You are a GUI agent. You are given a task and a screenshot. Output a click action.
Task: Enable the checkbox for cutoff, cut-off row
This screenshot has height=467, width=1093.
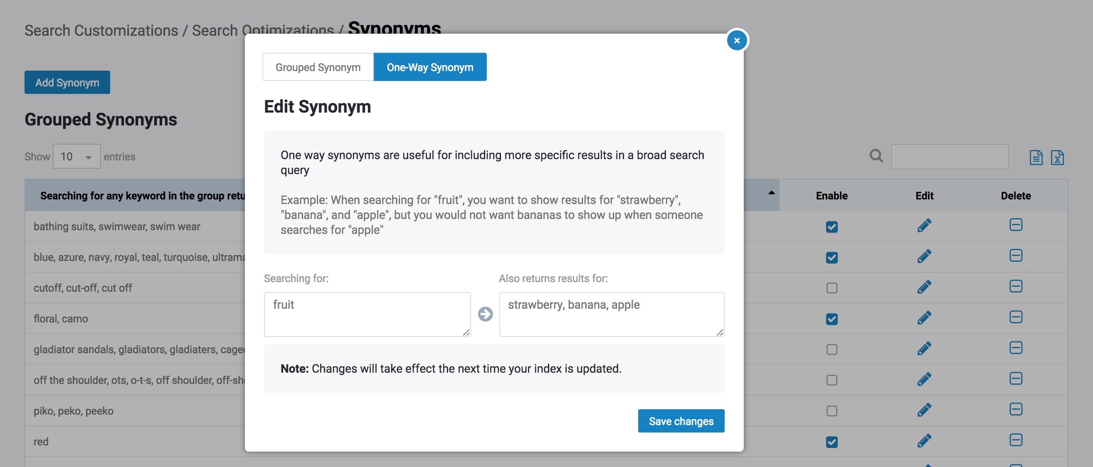[x=831, y=287]
